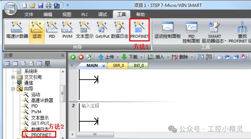Viewport: 251px width, 139px height.
Task: Open the Help (帮助) ribbon tab
Action: (141, 15)
